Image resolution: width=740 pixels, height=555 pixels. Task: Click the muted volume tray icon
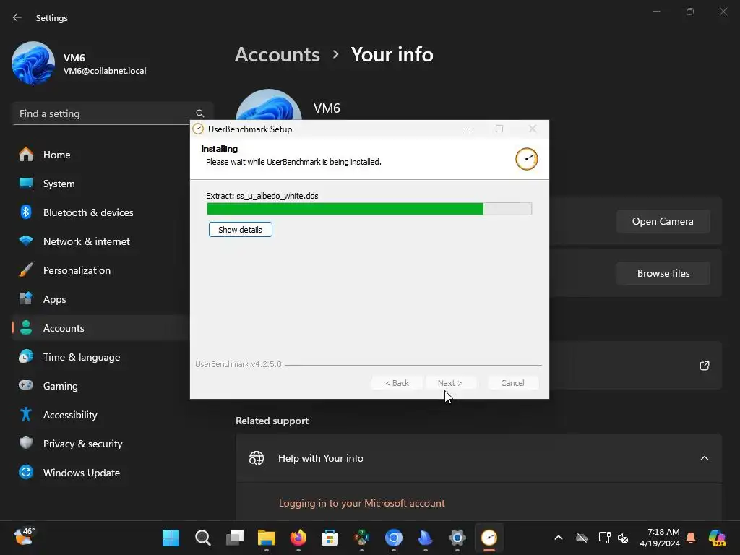[623, 538]
